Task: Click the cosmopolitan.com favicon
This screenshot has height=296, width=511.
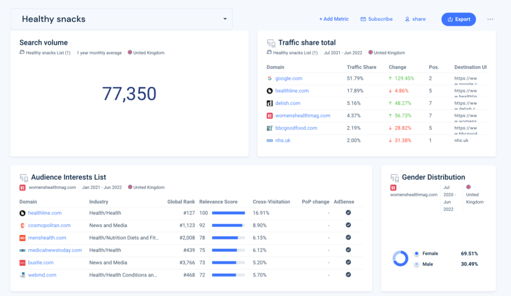Action: point(22,226)
